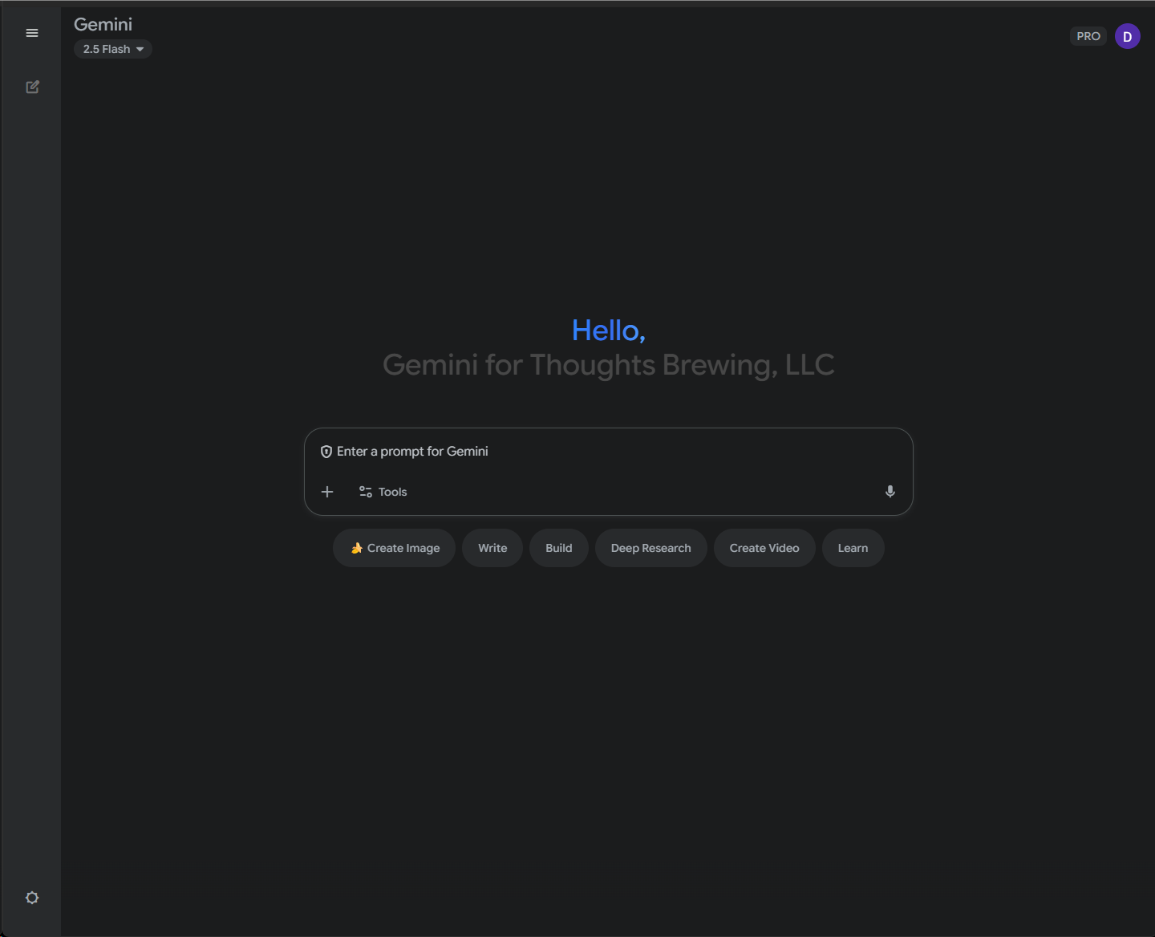Click the Gemini for Thoughts Brewing, LLC heading
Image resolution: width=1155 pixels, height=937 pixels.
608,365
